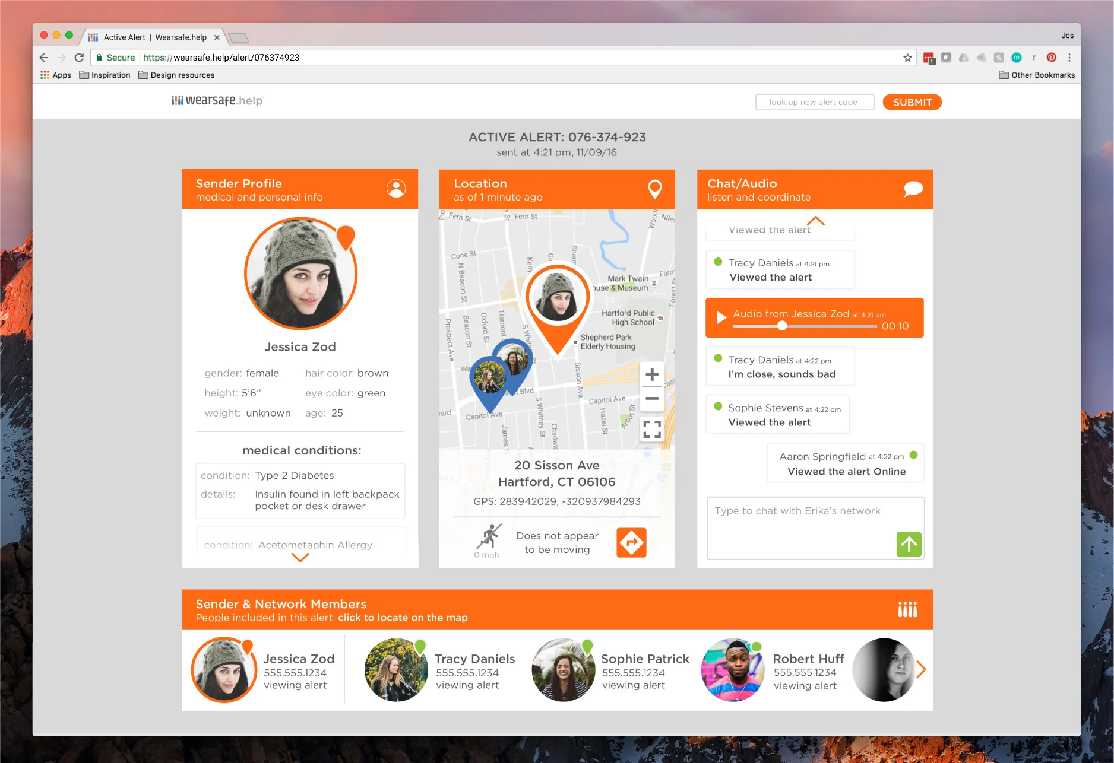
Task: Click the grayscale member photo thumbnail
Action: [x=884, y=670]
